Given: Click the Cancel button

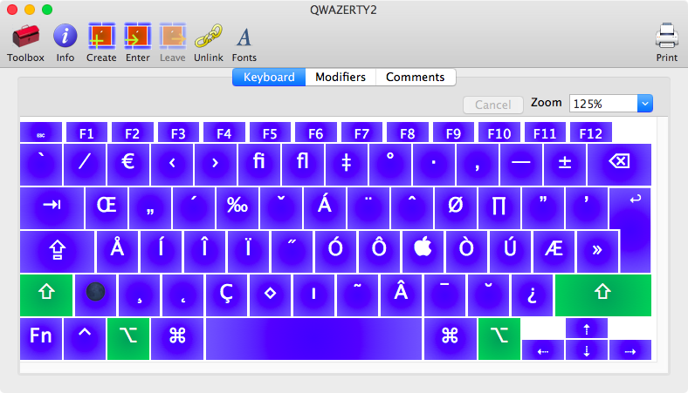Looking at the screenshot, I should 492,105.
